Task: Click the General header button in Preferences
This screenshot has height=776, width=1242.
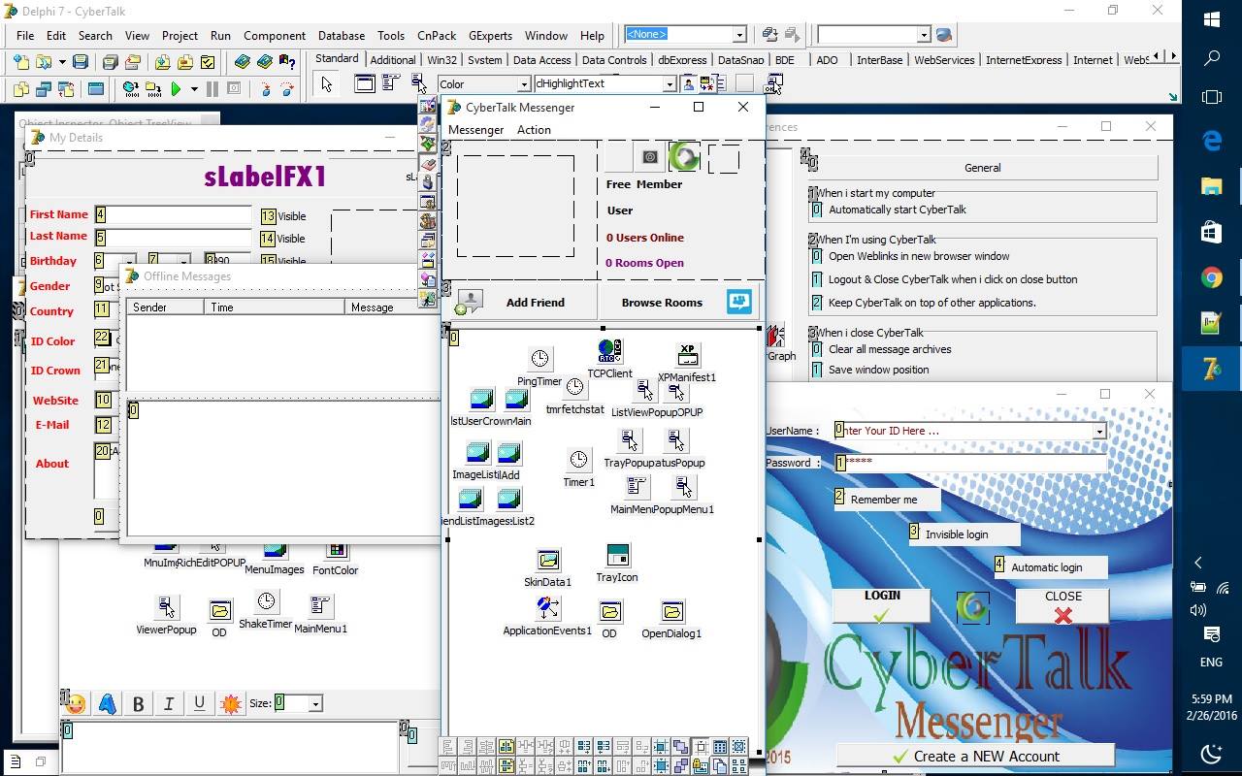Action: tap(982, 168)
